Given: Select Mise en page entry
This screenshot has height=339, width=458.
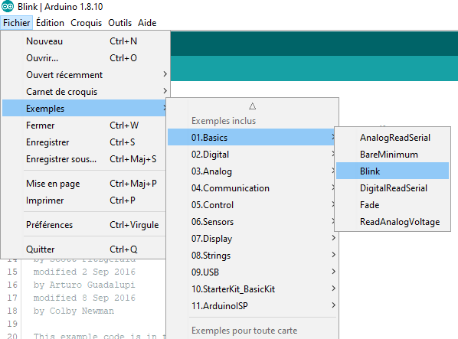Looking at the screenshot, I should click(x=84, y=184).
